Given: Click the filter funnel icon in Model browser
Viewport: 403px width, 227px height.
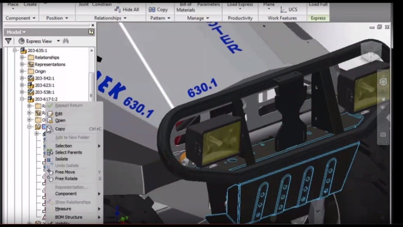Looking at the screenshot, I should pyautogui.click(x=8, y=41).
